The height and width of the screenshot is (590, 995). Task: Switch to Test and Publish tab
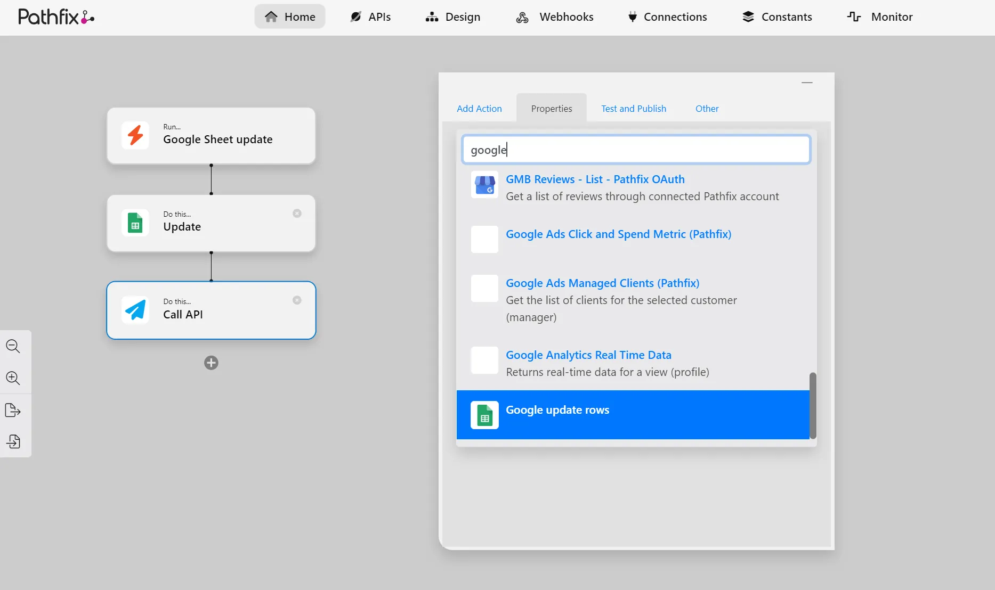(x=634, y=109)
